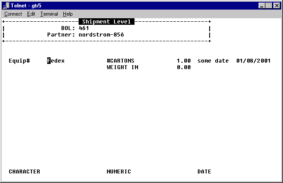Screen dimensions: 283x183
Task: Open the Help menu
Action: click(68, 14)
